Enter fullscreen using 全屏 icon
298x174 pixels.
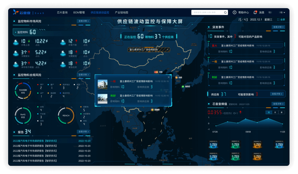(278, 20)
